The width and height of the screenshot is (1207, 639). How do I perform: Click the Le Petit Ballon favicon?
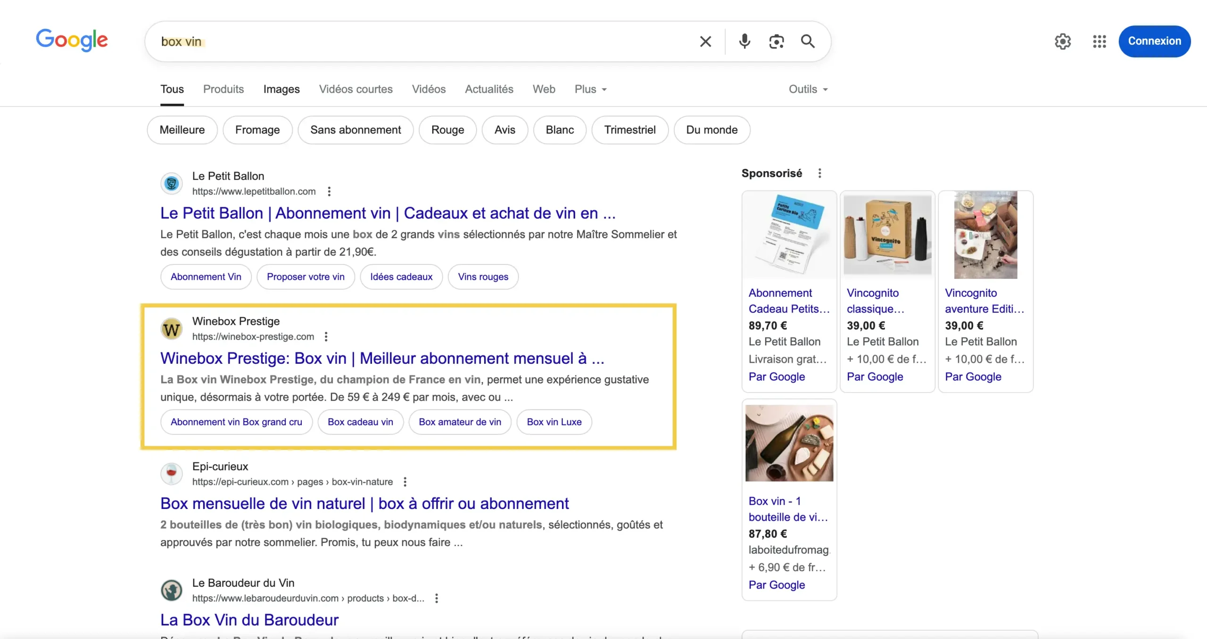point(172,183)
